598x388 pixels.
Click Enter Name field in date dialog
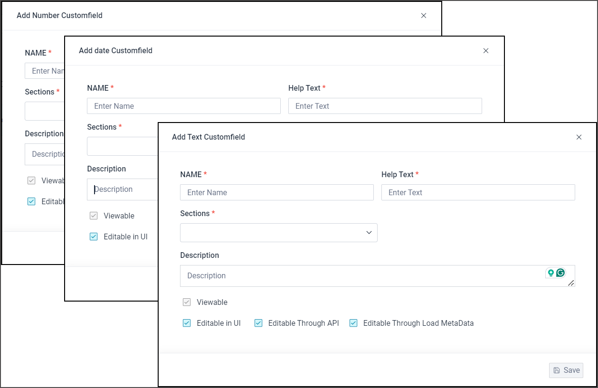pyautogui.click(x=183, y=106)
